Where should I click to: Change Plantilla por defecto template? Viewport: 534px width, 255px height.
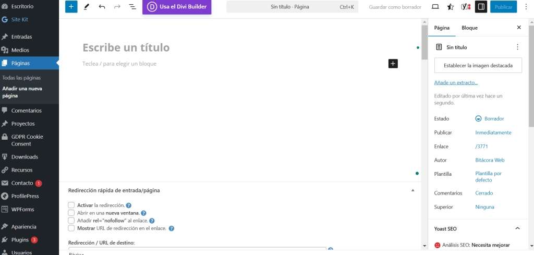point(488,177)
